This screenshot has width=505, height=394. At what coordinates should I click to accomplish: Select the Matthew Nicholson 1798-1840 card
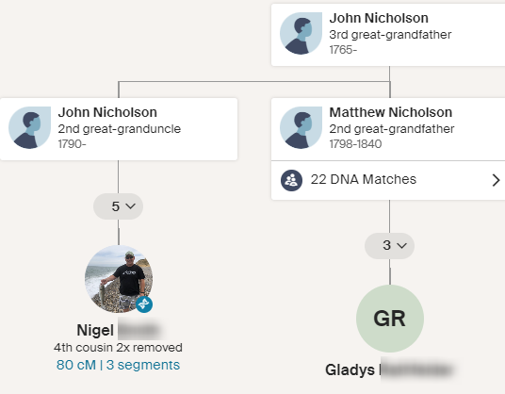[388, 129]
